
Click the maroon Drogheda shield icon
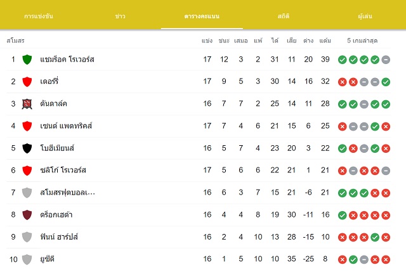coord(27,215)
